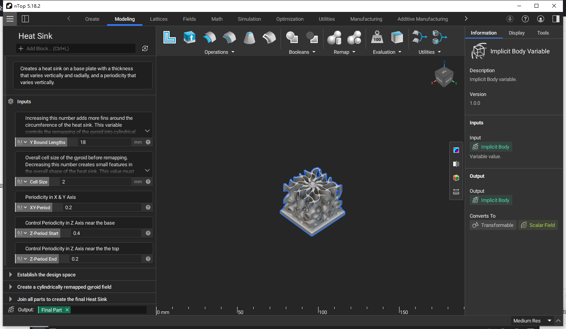566x329 pixels.
Task: Select the Extrude block with up arrow
Action: 190,37
